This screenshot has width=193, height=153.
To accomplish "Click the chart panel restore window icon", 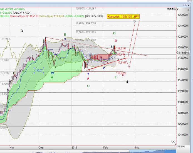I will [172, 9].
